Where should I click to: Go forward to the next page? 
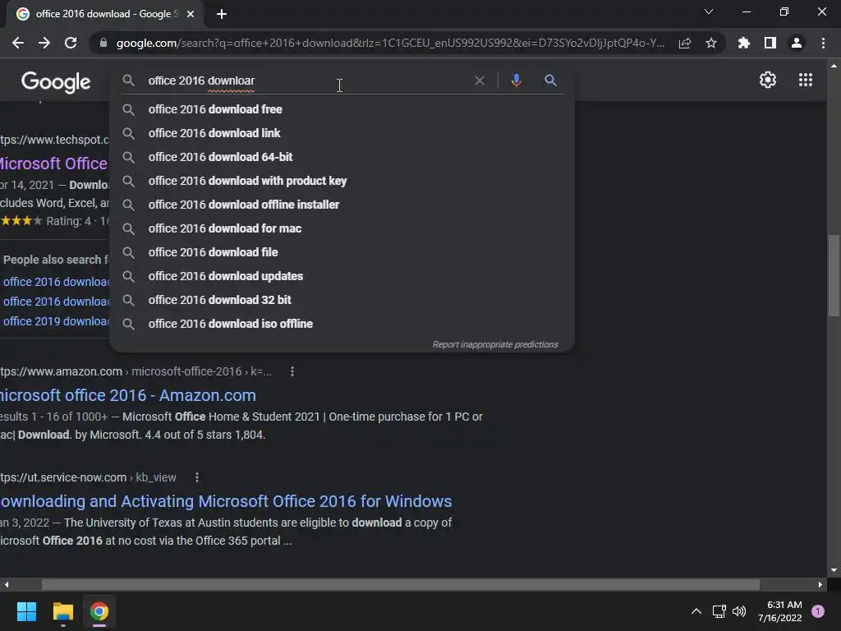44,43
